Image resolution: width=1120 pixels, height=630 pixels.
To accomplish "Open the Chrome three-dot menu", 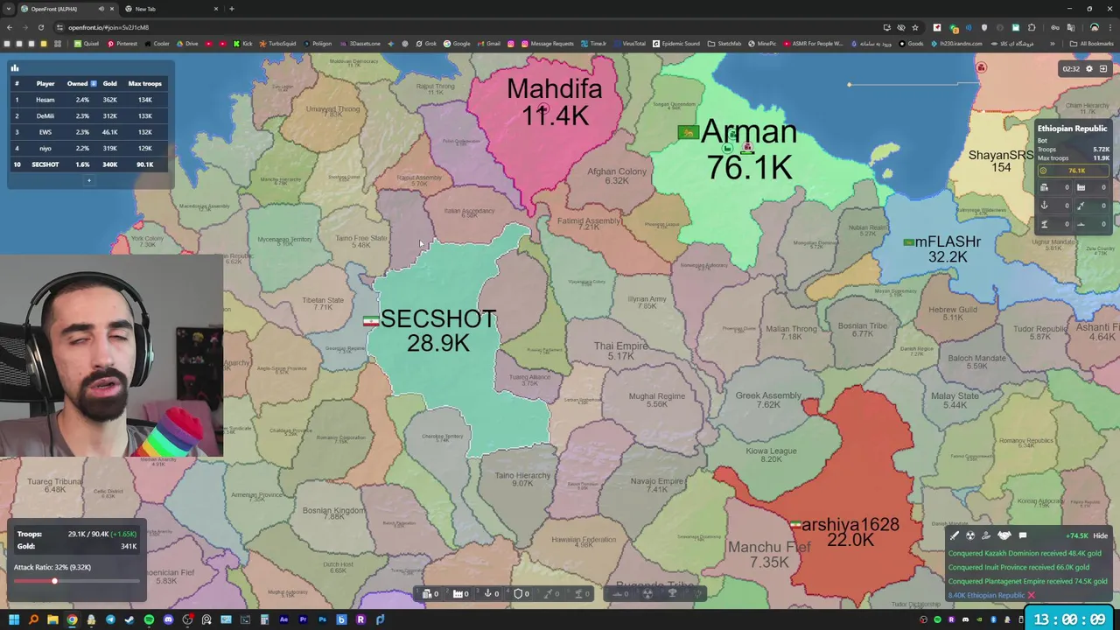I will (1110, 27).
